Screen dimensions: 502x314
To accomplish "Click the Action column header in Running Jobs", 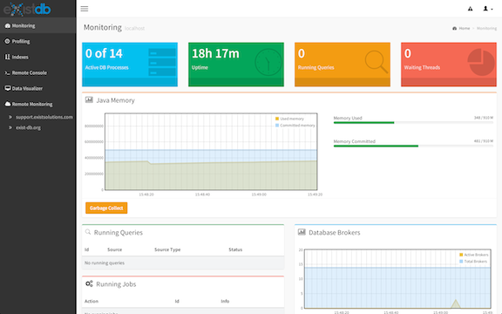I will [x=92, y=301].
